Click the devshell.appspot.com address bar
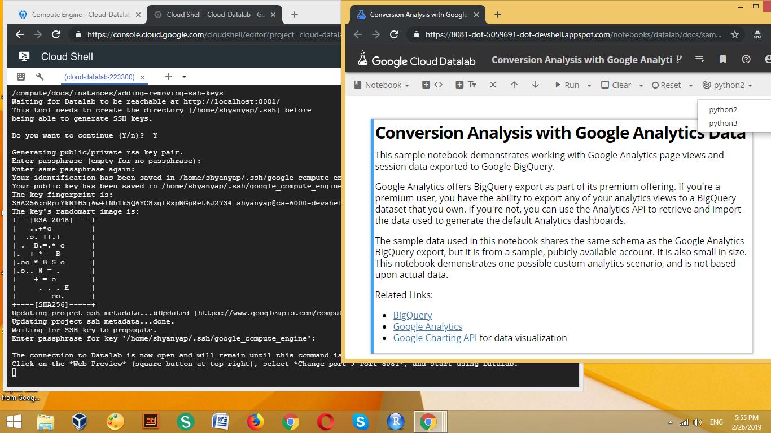771x433 pixels. (573, 34)
